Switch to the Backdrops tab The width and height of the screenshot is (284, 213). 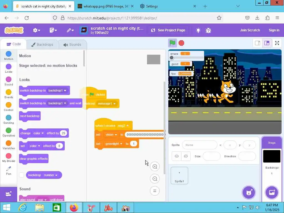click(42, 45)
